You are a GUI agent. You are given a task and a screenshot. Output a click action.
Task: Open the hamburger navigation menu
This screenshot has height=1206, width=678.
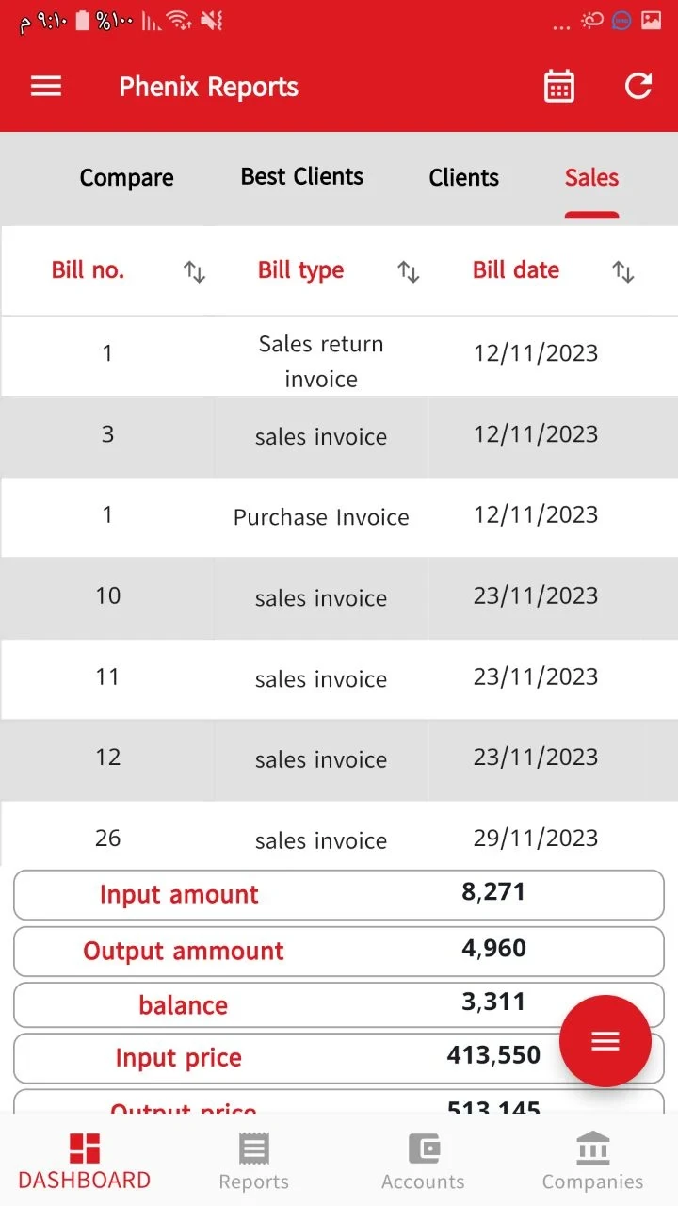(x=46, y=87)
